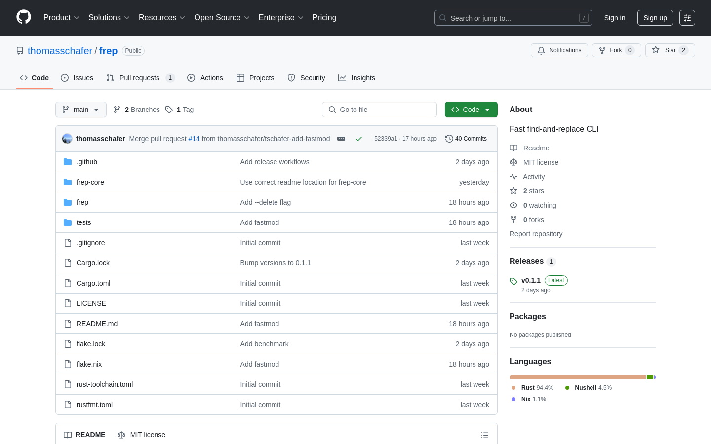This screenshot has height=444, width=711.
Task: Click the tag icon next to 1 Tag
Action: tap(169, 110)
